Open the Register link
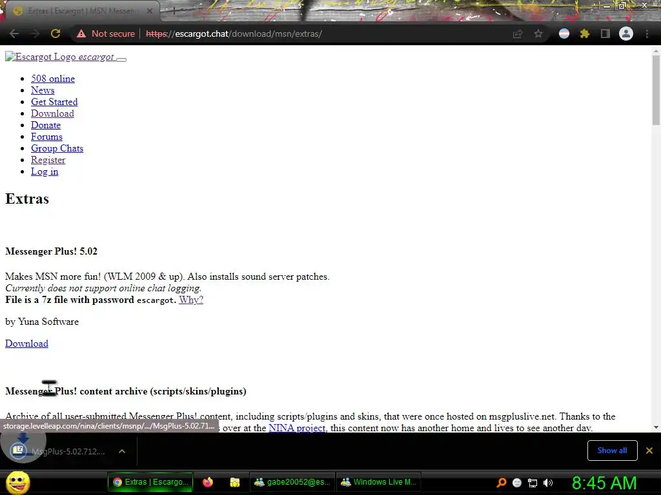 coord(48,160)
